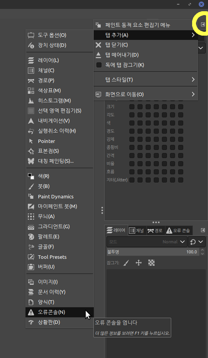Choose the Pointer dialog entry

click(x=59, y=141)
